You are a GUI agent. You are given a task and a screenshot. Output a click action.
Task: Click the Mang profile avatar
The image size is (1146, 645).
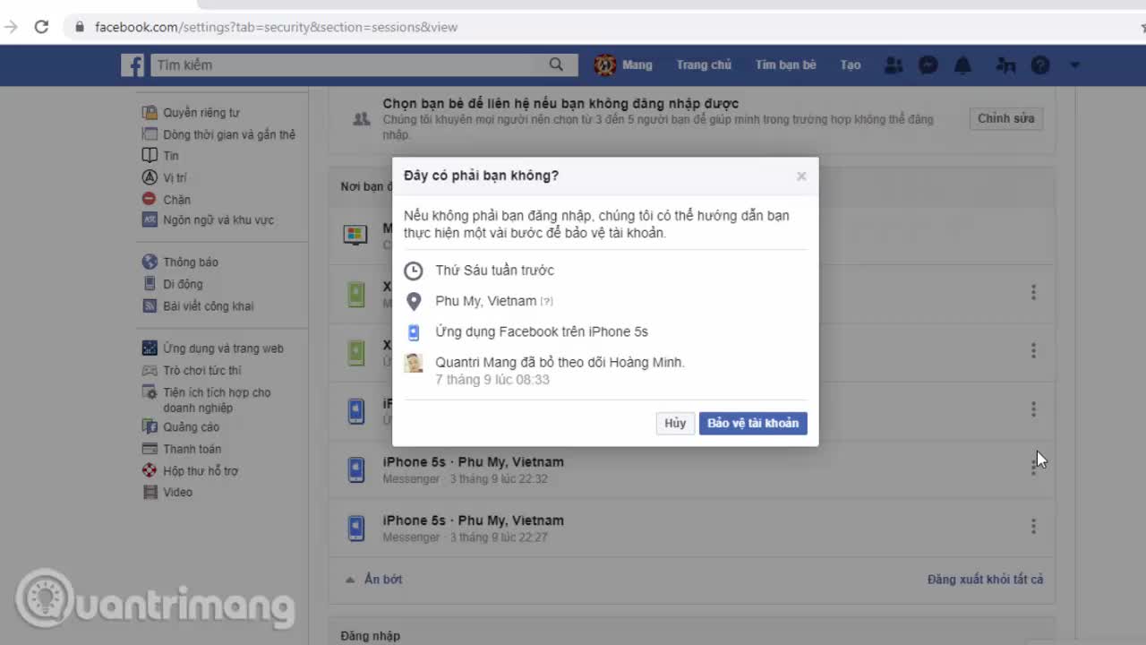(x=605, y=64)
